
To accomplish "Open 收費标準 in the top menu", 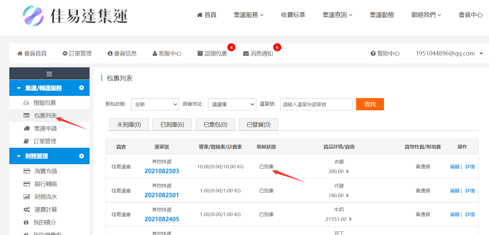I will (x=293, y=15).
